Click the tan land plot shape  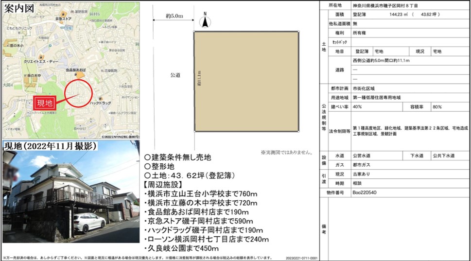[246, 82]
